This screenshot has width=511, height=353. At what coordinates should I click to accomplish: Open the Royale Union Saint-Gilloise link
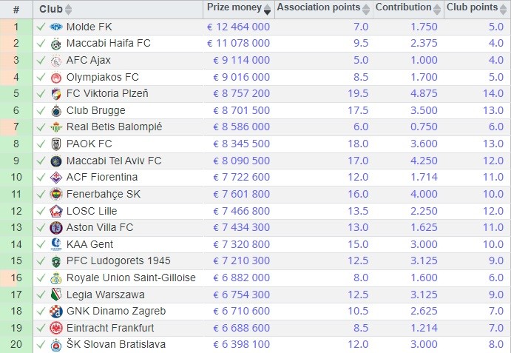[131, 278]
